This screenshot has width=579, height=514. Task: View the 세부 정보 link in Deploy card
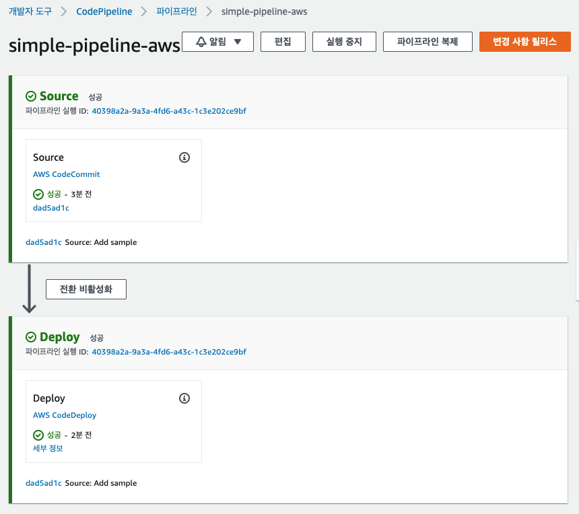click(48, 448)
